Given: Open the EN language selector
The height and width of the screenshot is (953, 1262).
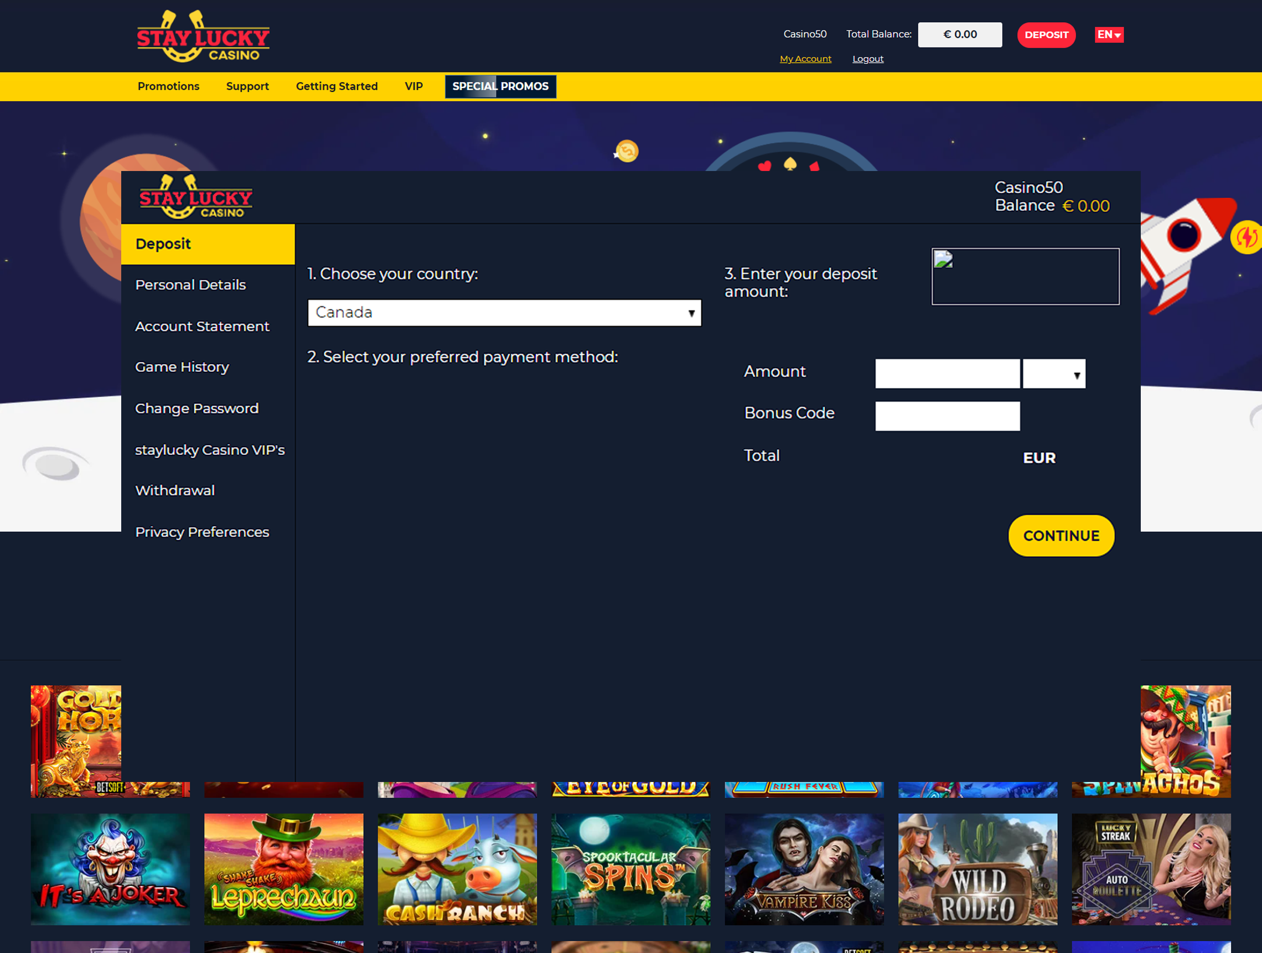Looking at the screenshot, I should click(x=1109, y=35).
